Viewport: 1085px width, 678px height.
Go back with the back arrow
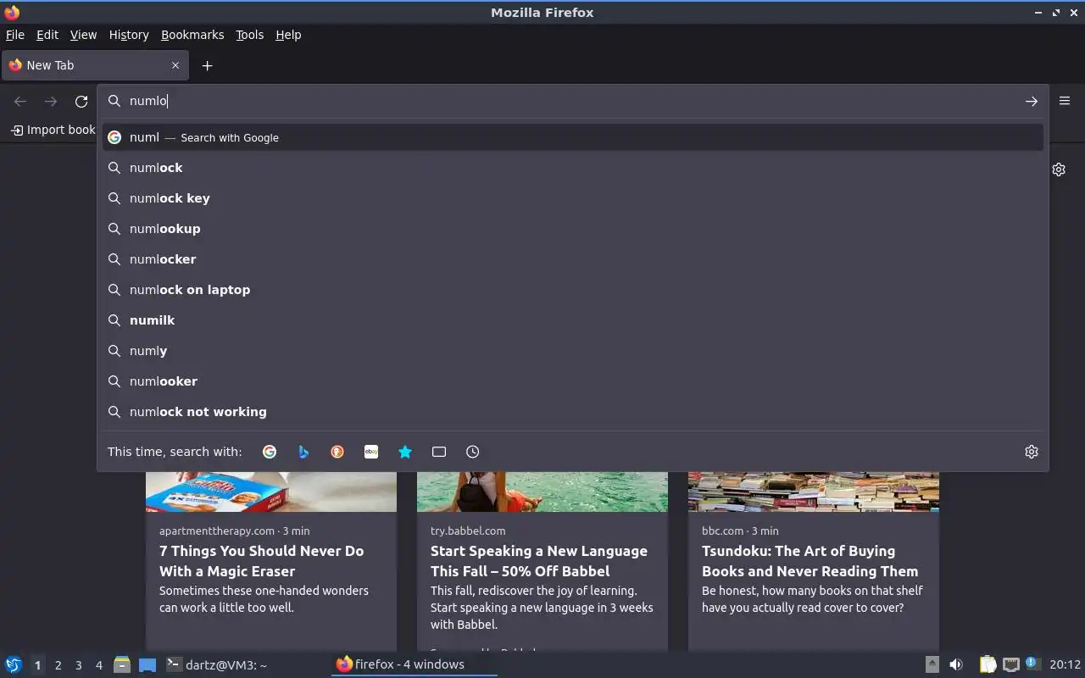pos(20,101)
